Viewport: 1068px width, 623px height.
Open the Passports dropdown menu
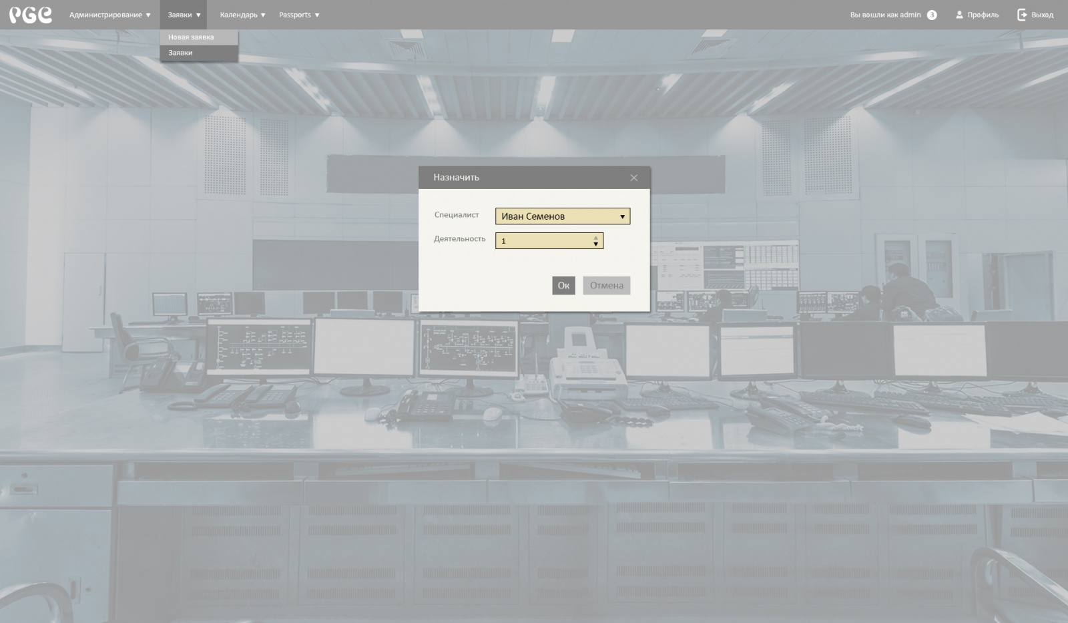[x=299, y=15]
